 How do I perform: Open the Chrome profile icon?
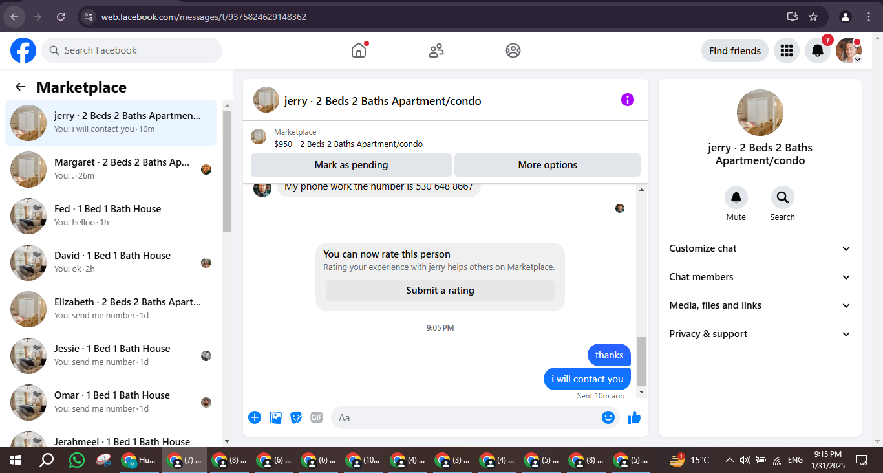846,17
